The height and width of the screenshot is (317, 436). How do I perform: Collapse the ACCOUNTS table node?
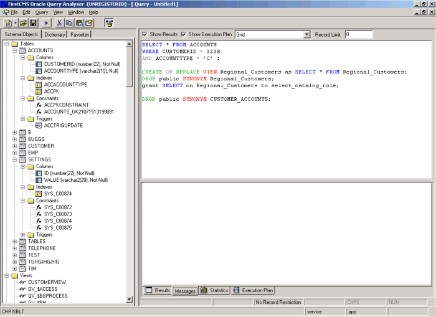click(14, 50)
